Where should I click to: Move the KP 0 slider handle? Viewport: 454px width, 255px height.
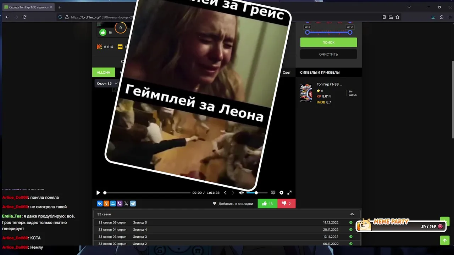[x=307, y=33]
